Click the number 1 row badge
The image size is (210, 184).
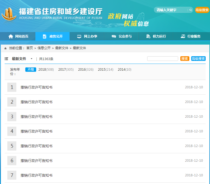pos(12,87)
